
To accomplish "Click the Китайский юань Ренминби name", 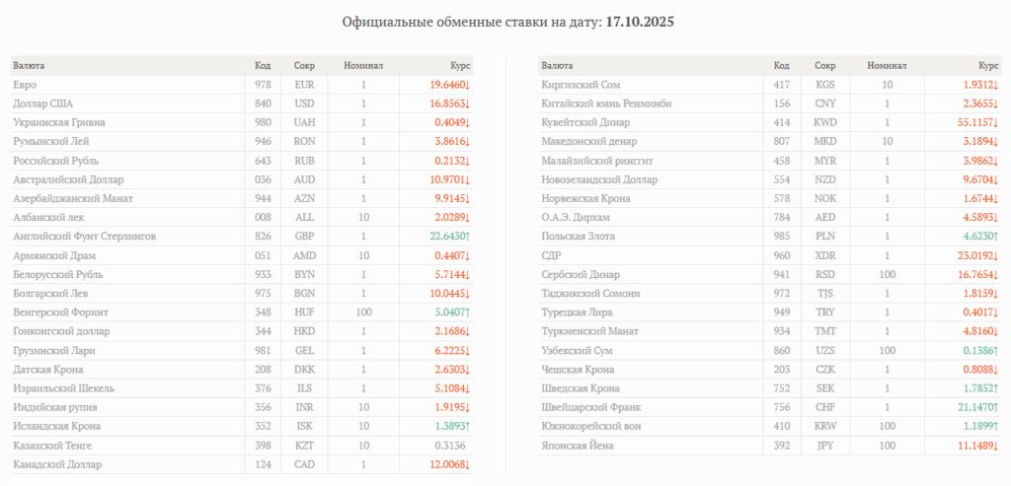I will coord(606,104).
